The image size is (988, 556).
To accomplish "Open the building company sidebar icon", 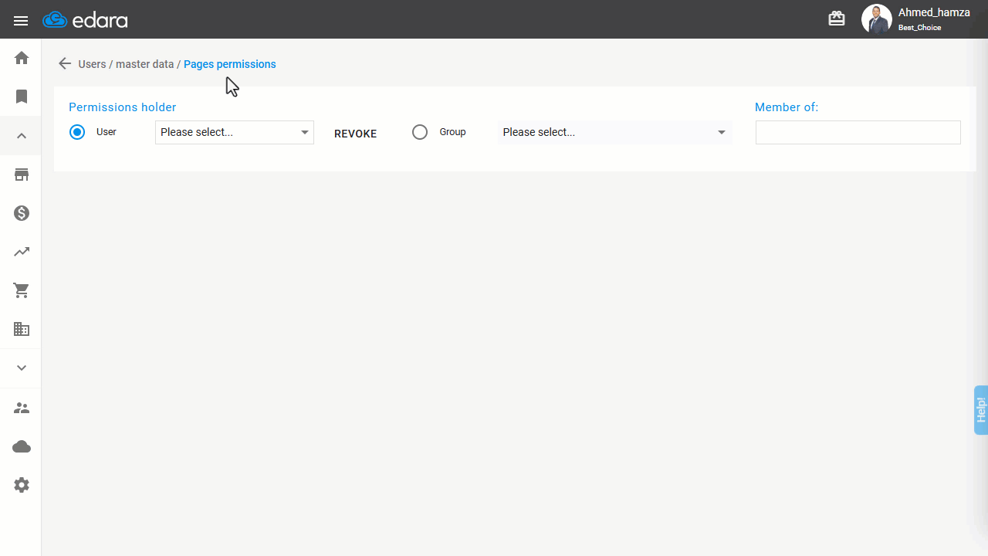I will (x=22, y=329).
